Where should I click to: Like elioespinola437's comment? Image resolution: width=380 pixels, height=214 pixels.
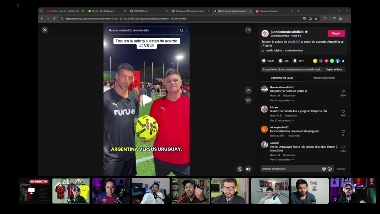pos(343,132)
